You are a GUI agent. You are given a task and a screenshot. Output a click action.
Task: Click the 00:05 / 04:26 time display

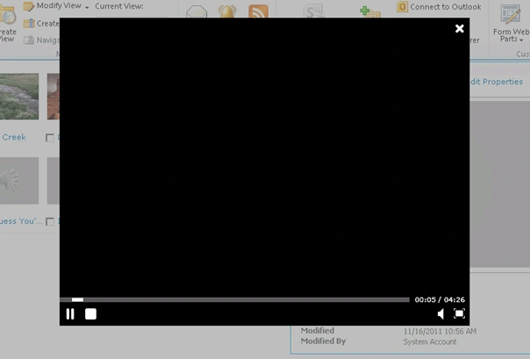point(440,299)
